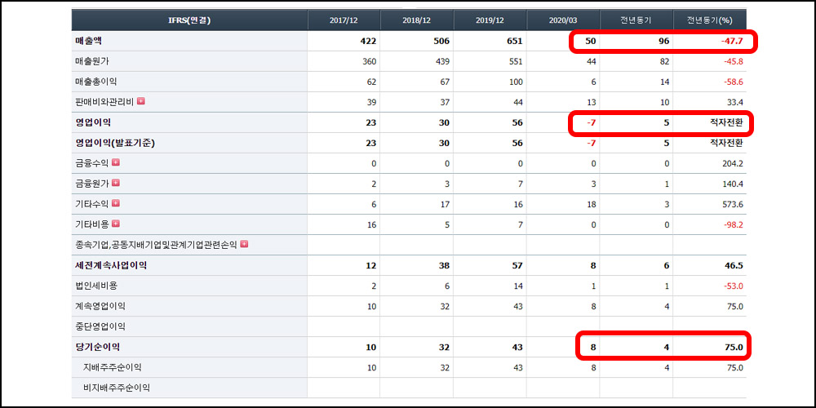Expand the 판매비와관리비 row plus icon
This screenshot has height=408, width=816.
pos(140,101)
